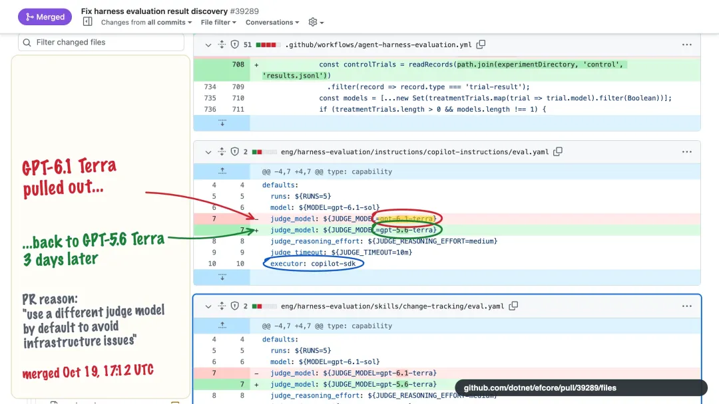Click line 'const models = [...new Set' code
The image size is (719, 404).
click(495, 98)
